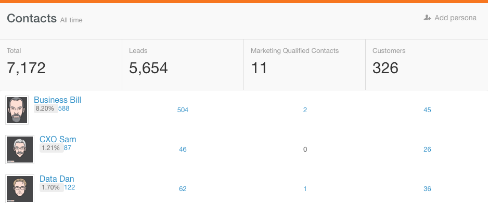Open the Data Dan persona link
488x203 pixels.
coord(57,179)
